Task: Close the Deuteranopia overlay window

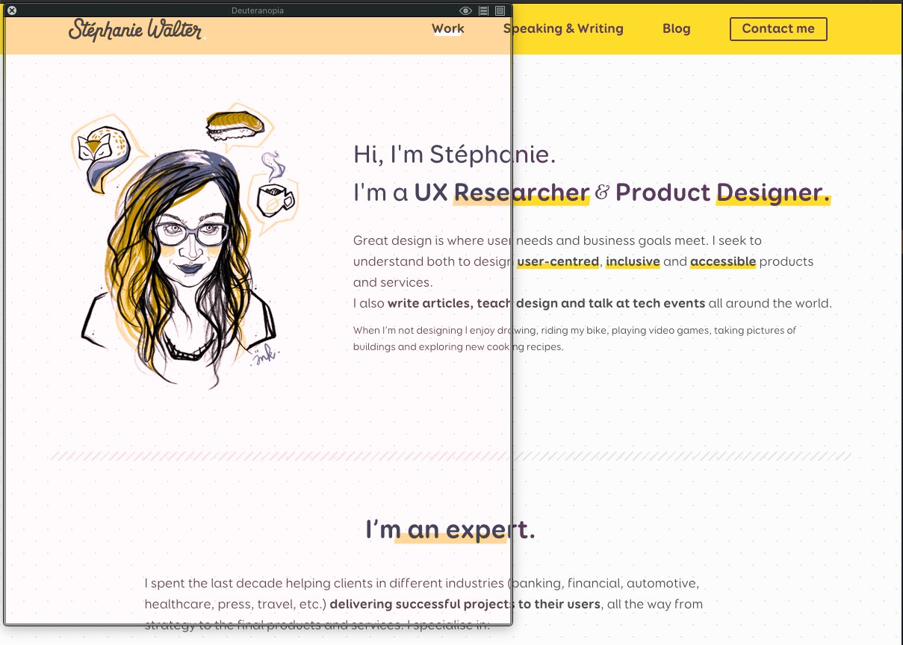Action: tap(11, 10)
